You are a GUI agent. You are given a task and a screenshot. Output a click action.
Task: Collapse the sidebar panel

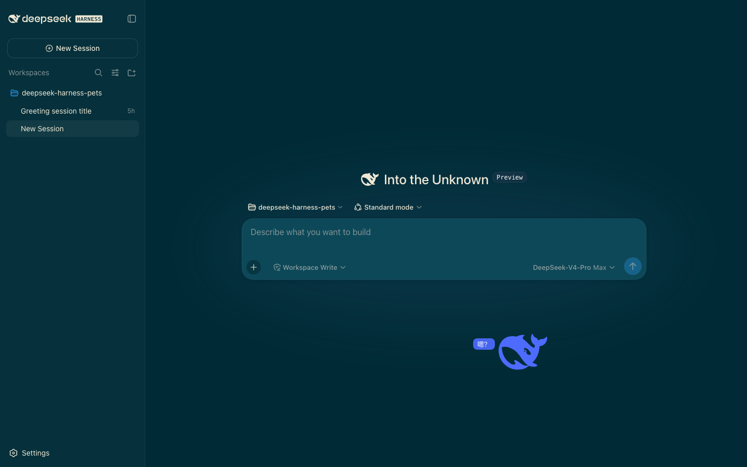pyautogui.click(x=132, y=19)
